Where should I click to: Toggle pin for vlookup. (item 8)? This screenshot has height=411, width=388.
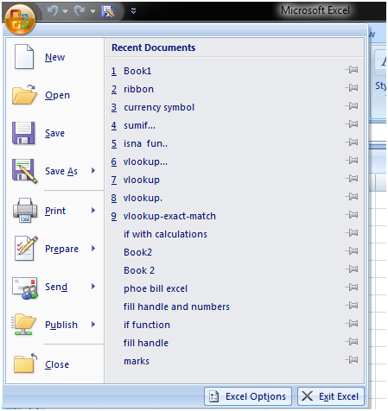point(352,197)
